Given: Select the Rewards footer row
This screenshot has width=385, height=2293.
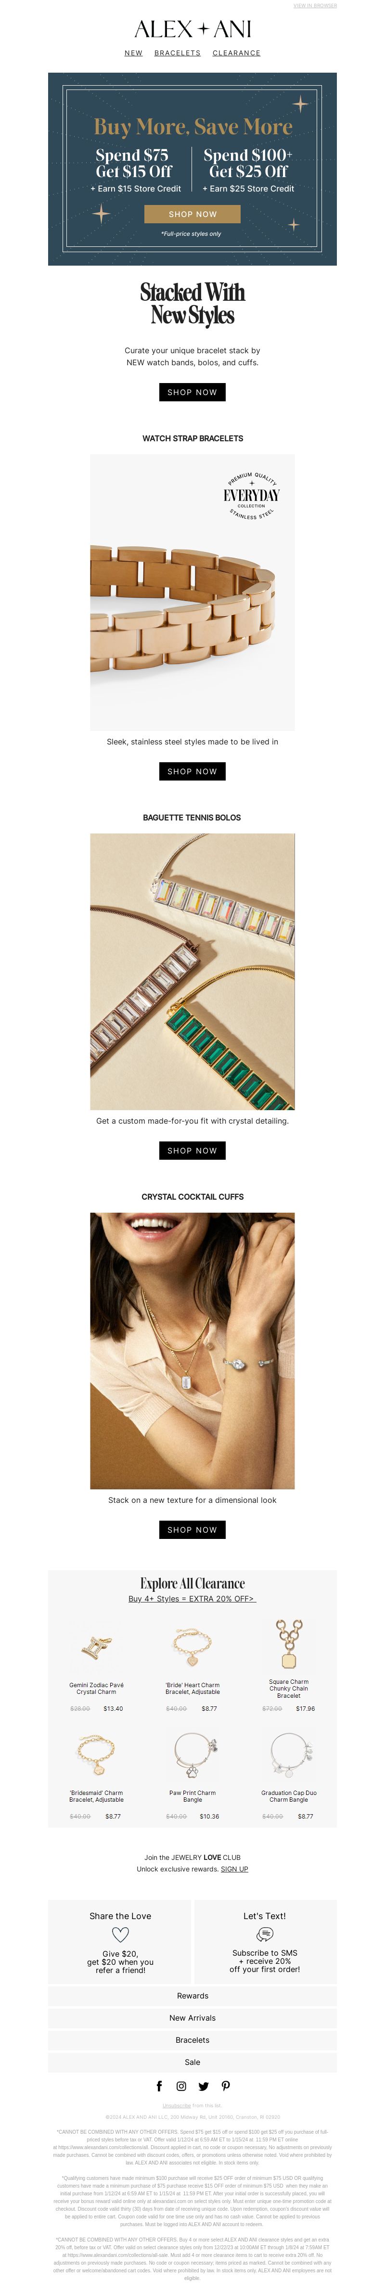Looking at the screenshot, I should [192, 1996].
